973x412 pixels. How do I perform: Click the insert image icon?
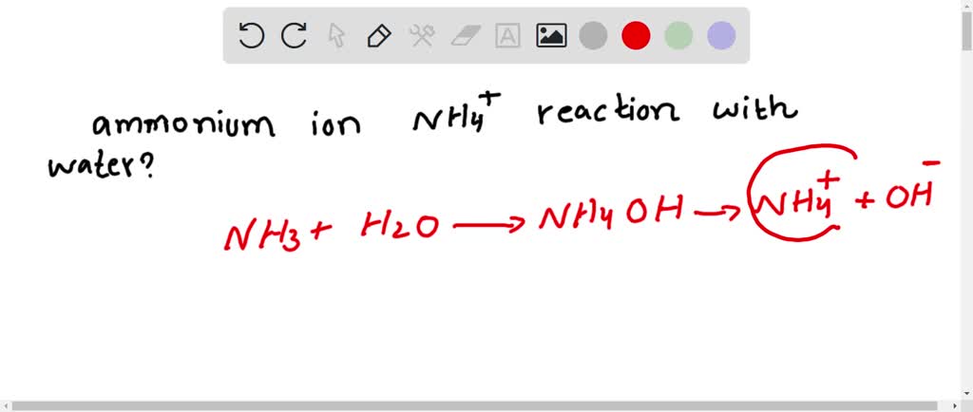(x=551, y=36)
